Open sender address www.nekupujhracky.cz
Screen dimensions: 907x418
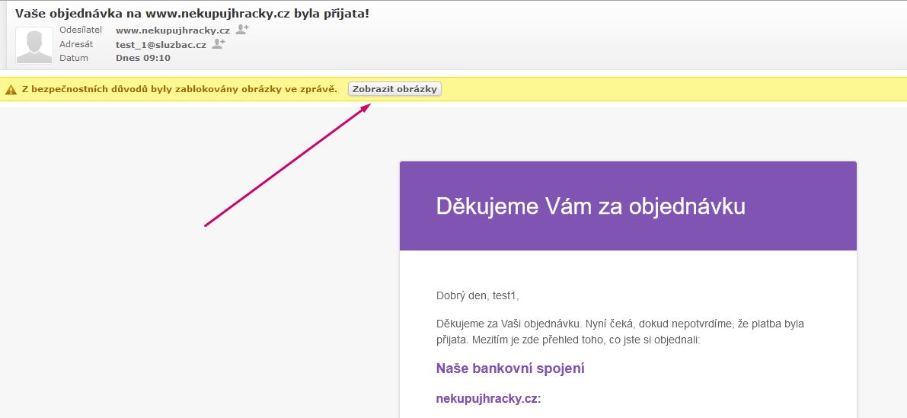[172, 30]
